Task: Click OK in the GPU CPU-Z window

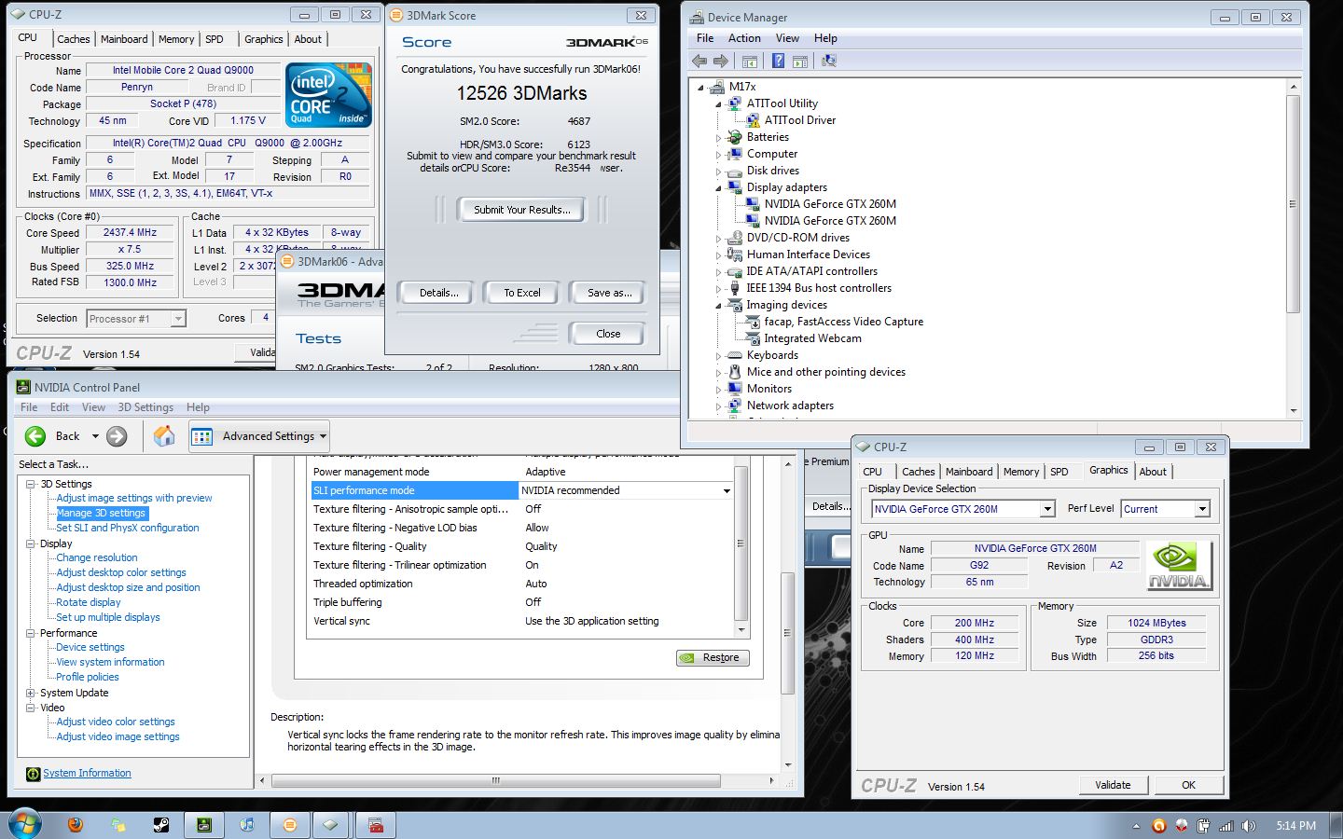Action: tap(1188, 785)
